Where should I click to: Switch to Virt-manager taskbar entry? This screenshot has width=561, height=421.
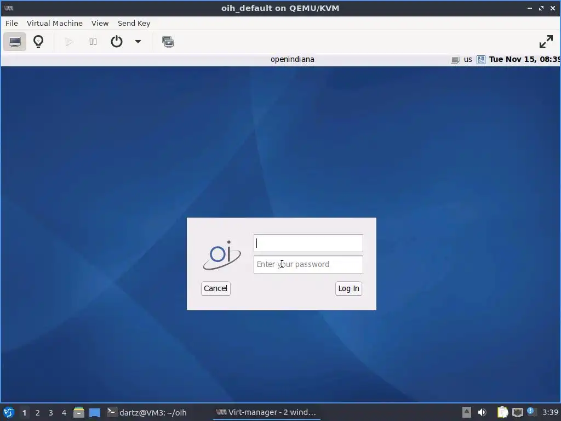(266, 412)
